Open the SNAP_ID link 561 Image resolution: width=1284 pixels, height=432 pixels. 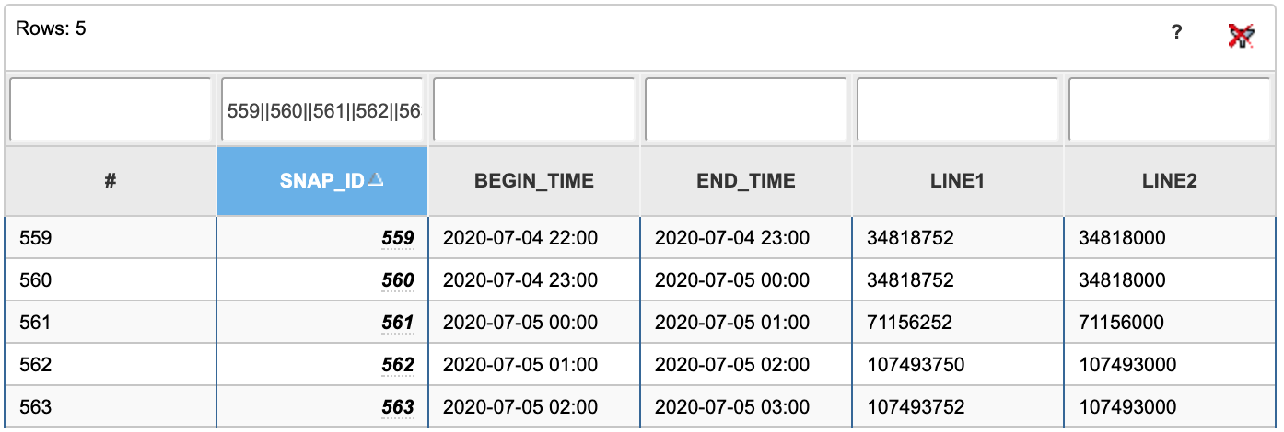click(x=398, y=324)
